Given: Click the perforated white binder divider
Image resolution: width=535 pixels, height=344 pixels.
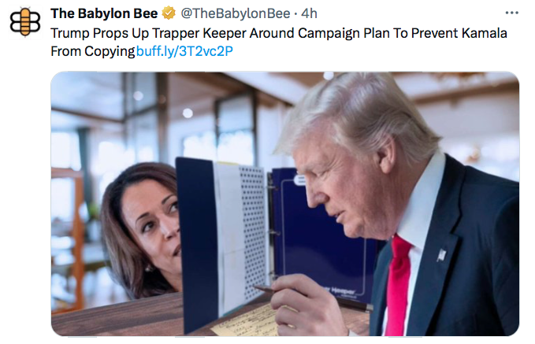Looking at the screenshot, I should (253, 232).
